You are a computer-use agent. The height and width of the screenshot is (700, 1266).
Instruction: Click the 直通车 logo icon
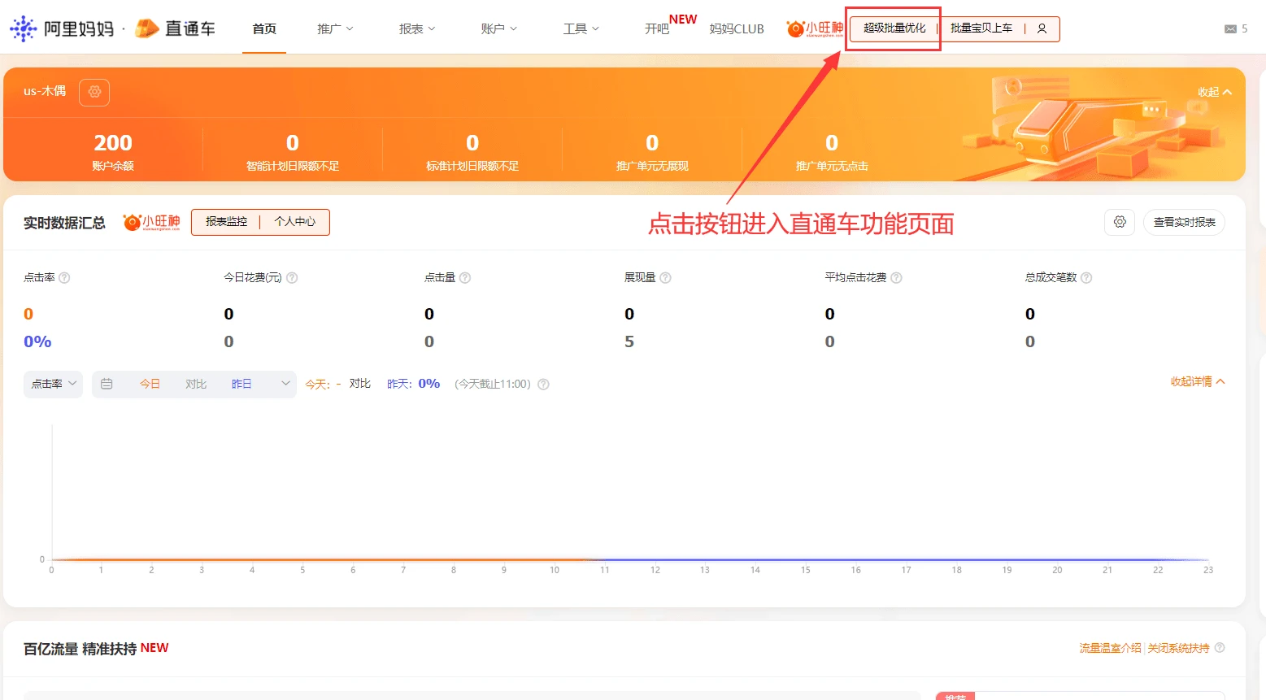(147, 28)
